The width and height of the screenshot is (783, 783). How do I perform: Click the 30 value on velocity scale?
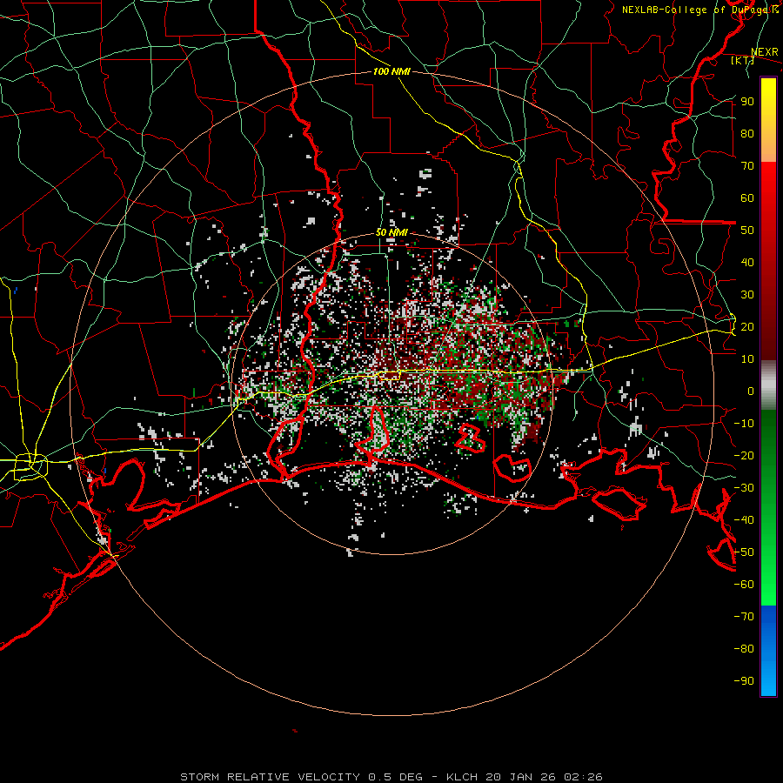click(747, 295)
